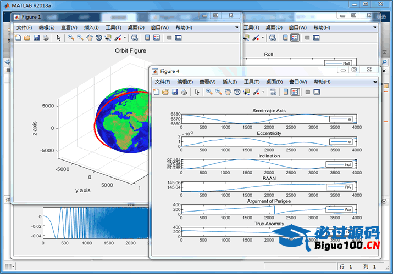Click Print icon in Figure 4 toolbar
Viewport: 393px width, 274px height.
tap(184, 92)
